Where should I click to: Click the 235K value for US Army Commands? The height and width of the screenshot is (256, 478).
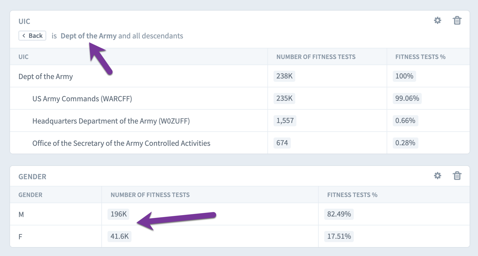284,98
